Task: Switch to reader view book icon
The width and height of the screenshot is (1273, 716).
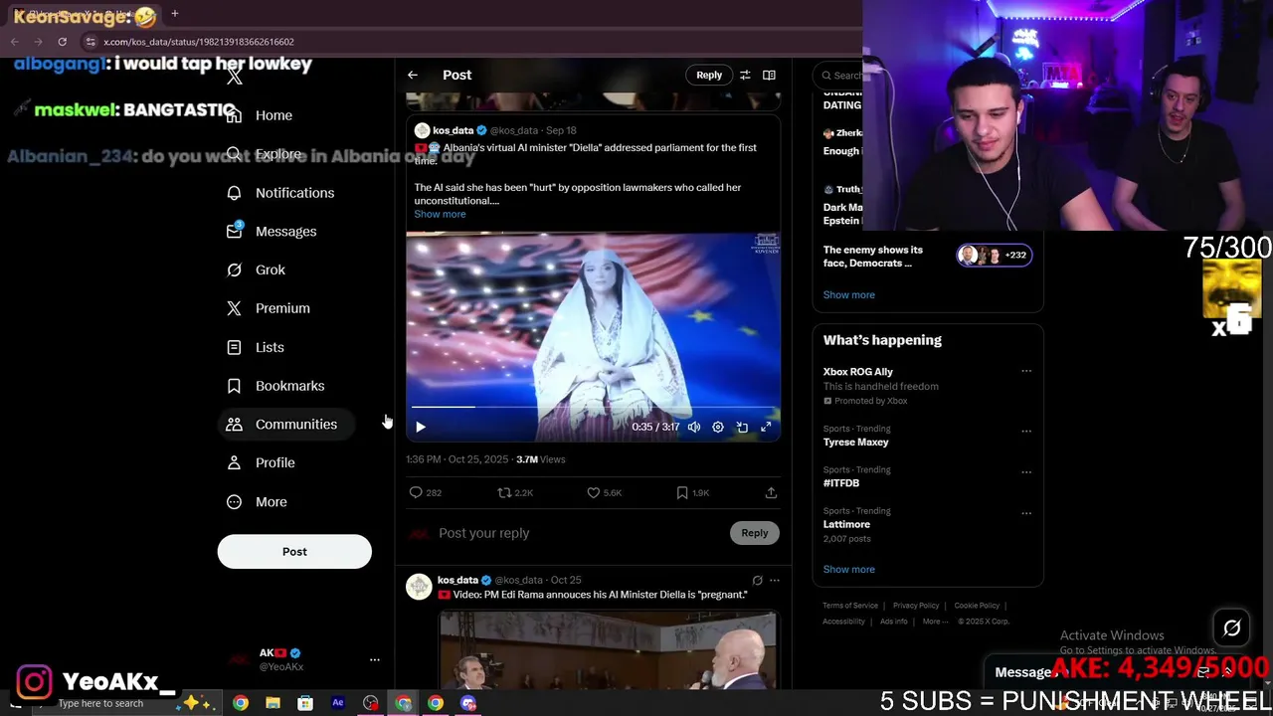Action: pos(769,75)
